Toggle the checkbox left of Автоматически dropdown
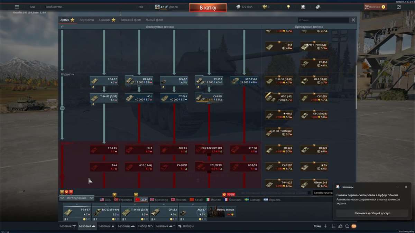The height and width of the screenshot is (233, 415). (x=309, y=193)
